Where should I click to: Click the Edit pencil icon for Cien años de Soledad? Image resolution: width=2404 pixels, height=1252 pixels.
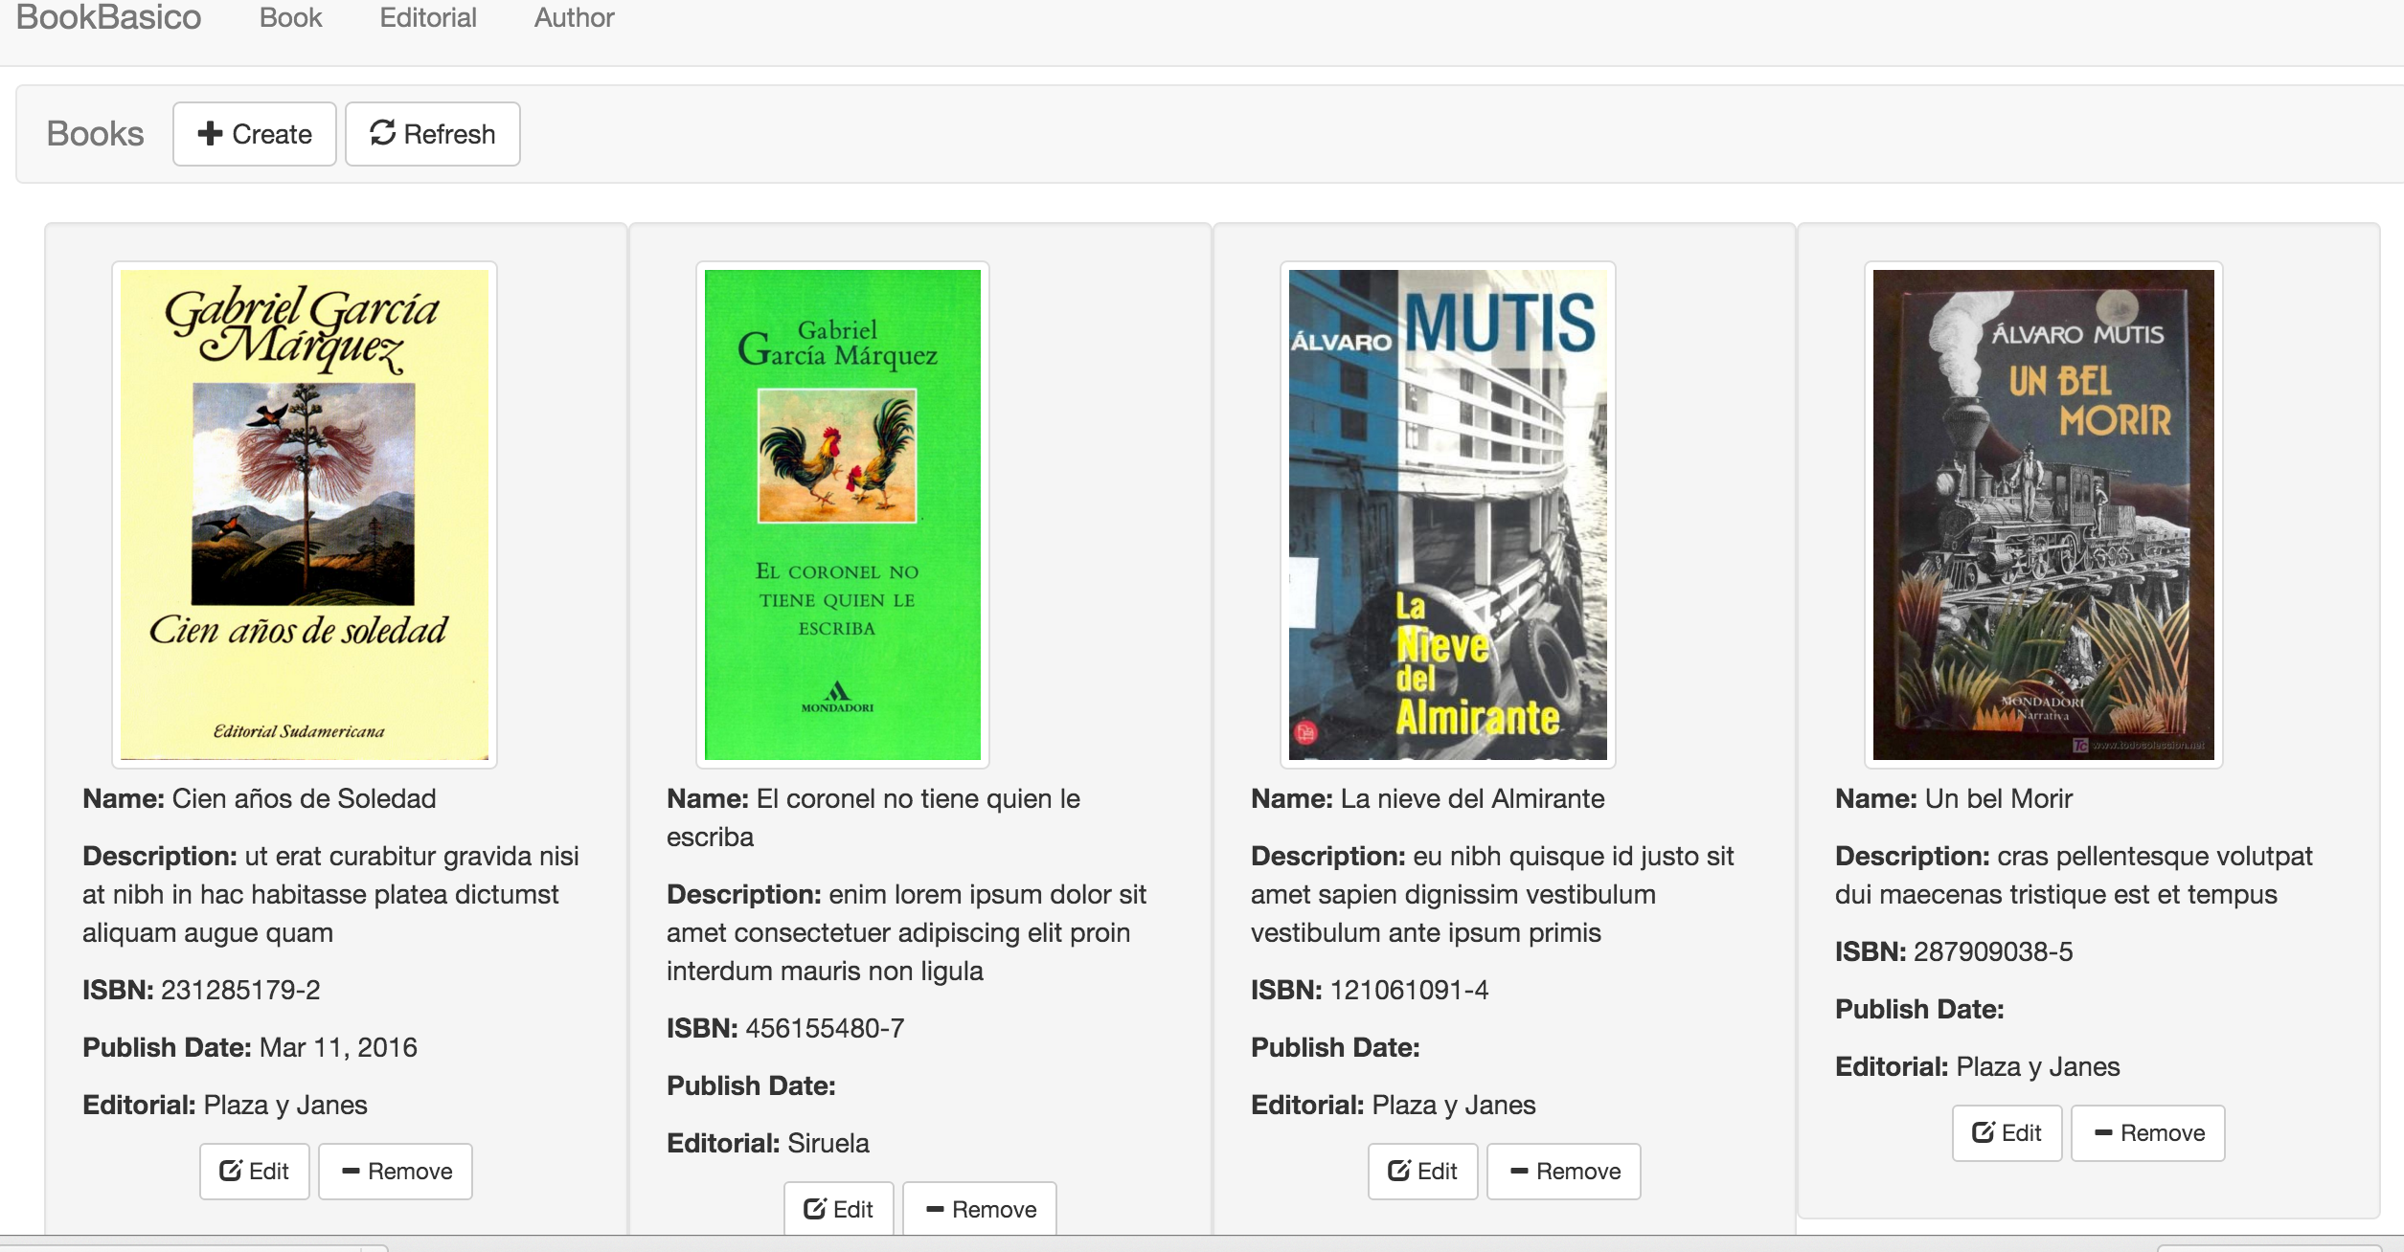click(x=231, y=1171)
